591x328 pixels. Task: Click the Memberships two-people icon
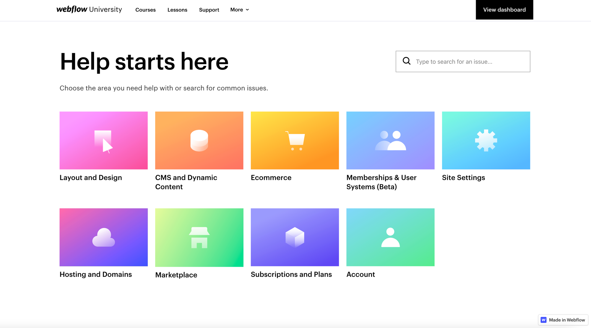click(390, 140)
